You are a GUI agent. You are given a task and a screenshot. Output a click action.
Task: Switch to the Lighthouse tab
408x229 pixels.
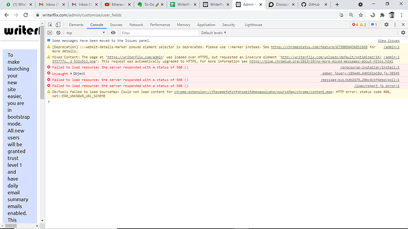pos(253,25)
